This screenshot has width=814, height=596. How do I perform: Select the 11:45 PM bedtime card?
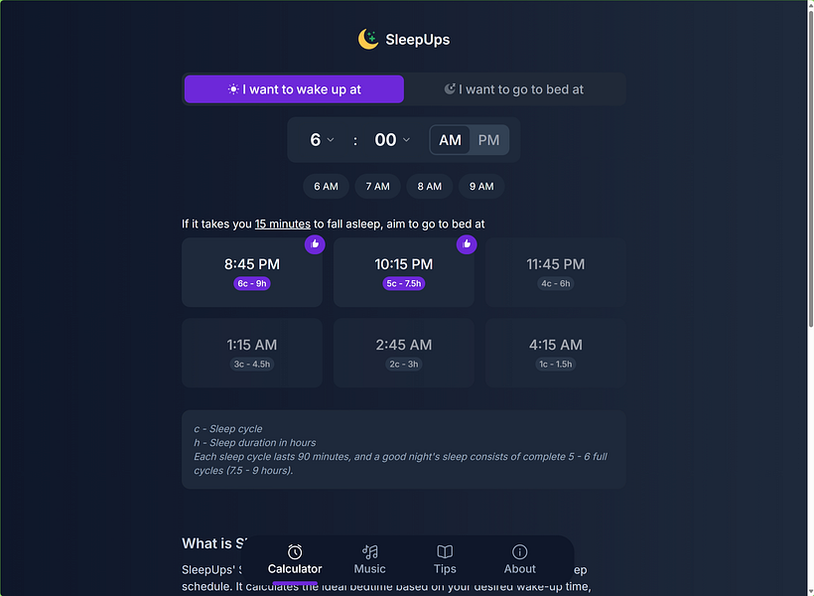point(555,272)
